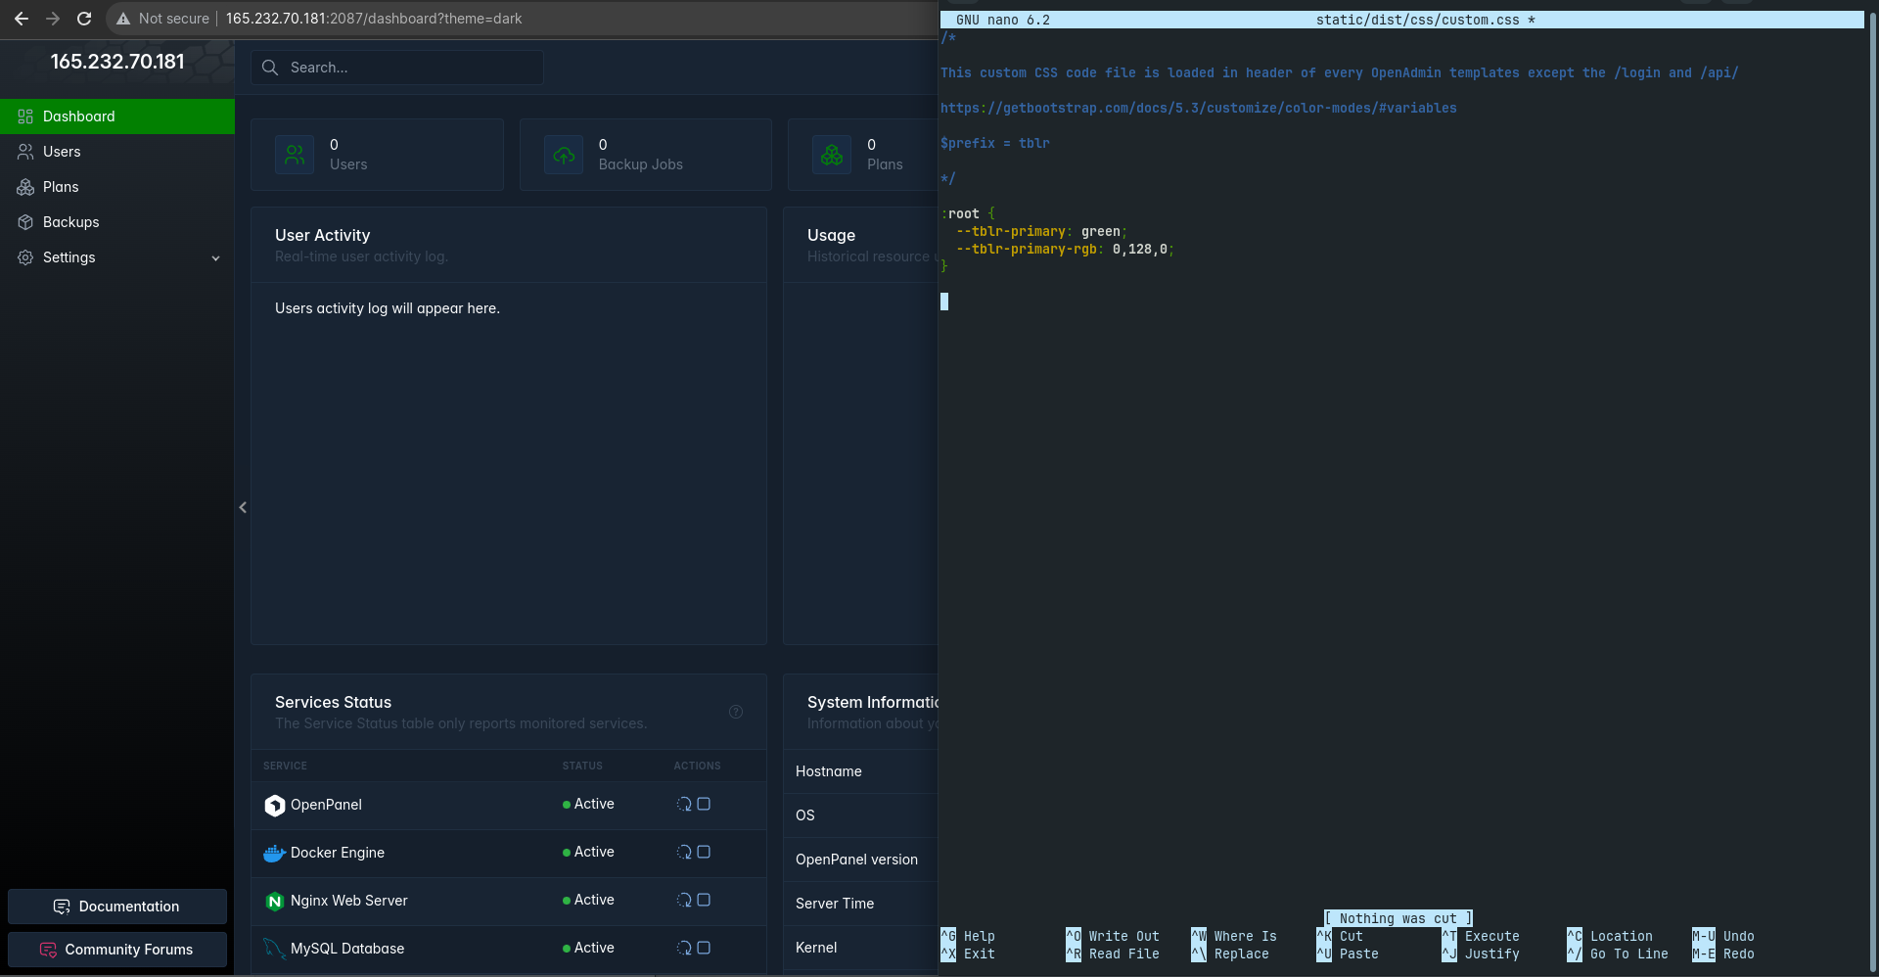The height and width of the screenshot is (977, 1879).
Task: Click the nano Write Out shortcut label
Action: tap(1123, 936)
